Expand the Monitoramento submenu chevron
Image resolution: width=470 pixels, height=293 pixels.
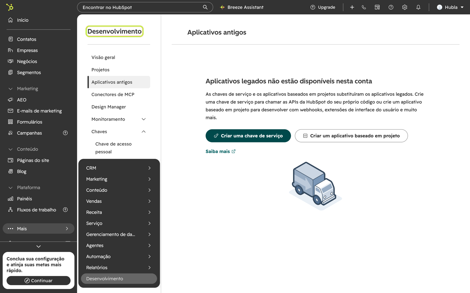click(x=144, y=119)
